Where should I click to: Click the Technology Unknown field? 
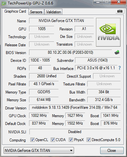[x=42, y=37]
